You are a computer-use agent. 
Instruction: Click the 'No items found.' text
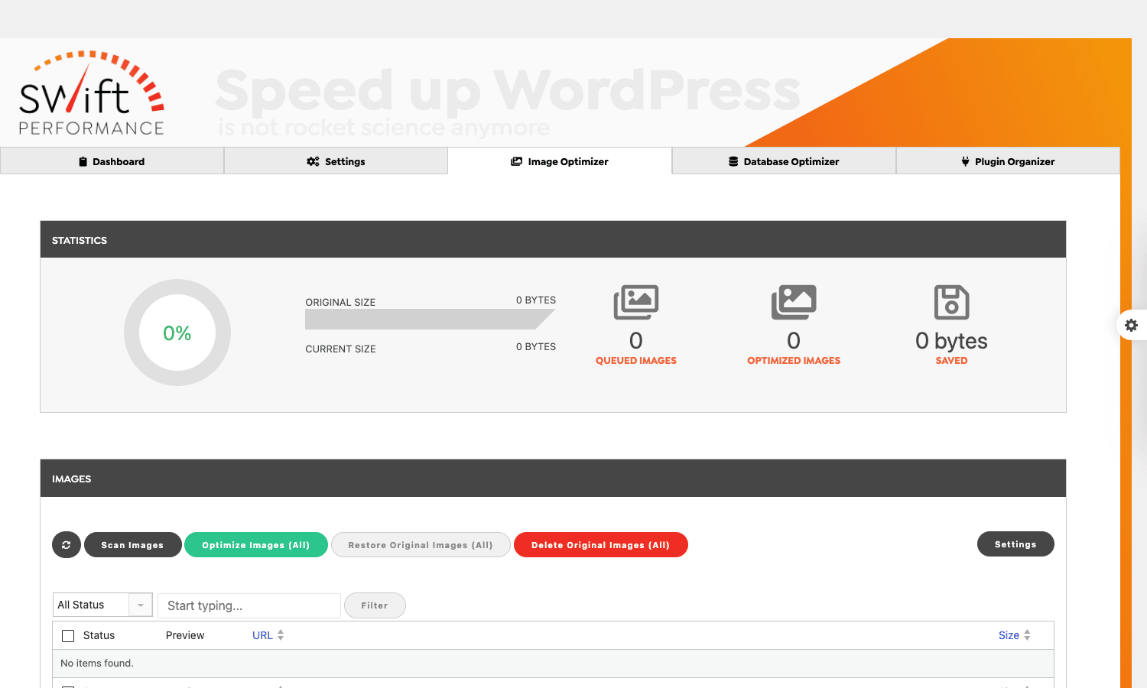(97, 664)
